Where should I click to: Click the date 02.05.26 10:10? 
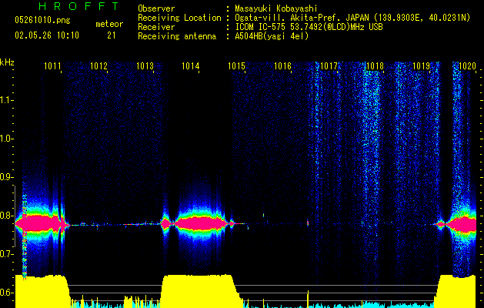(x=47, y=35)
